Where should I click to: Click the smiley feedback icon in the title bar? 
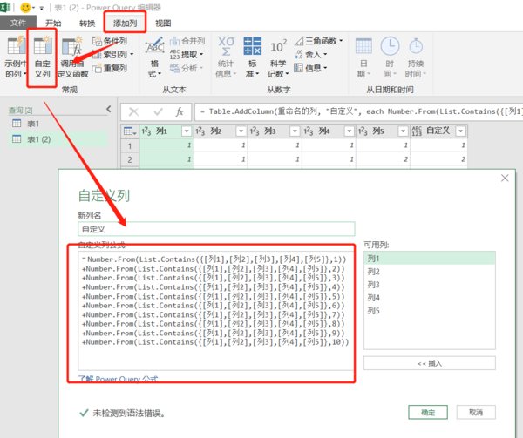pos(25,7)
